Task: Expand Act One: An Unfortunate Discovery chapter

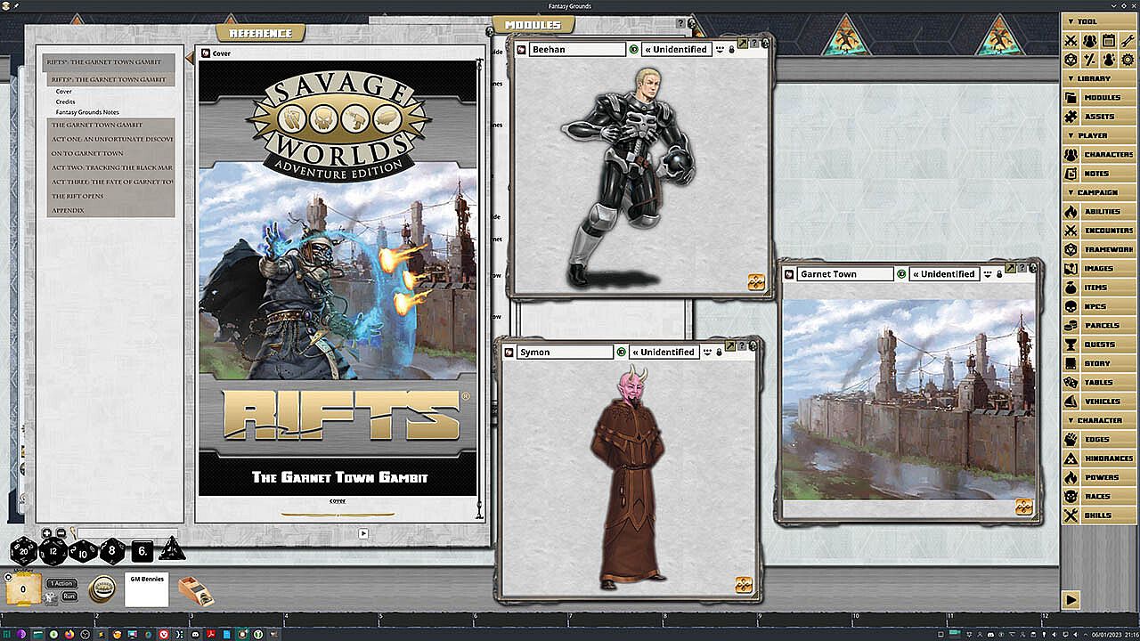Action: click(x=111, y=139)
